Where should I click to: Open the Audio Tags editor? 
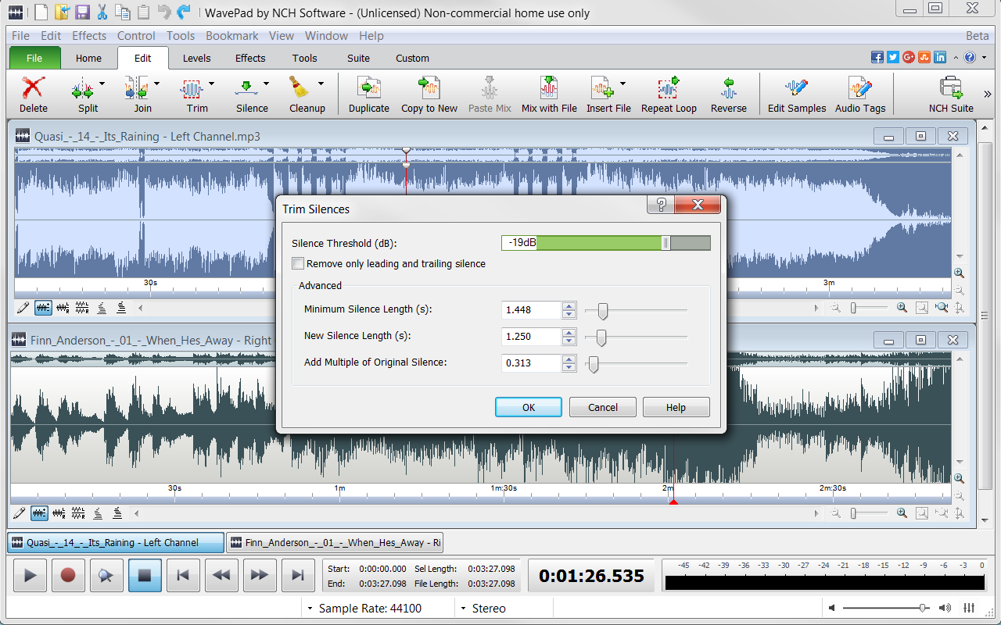(860, 94)
